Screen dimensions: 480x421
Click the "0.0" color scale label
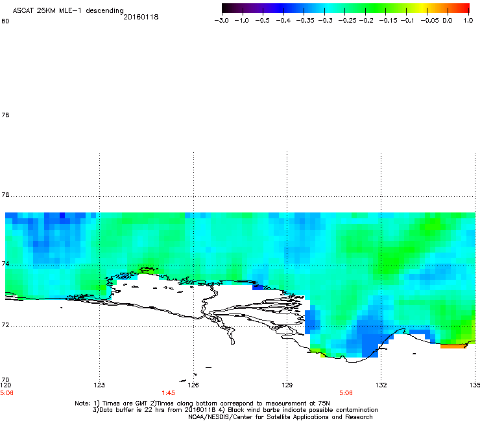tap(448, 21)
